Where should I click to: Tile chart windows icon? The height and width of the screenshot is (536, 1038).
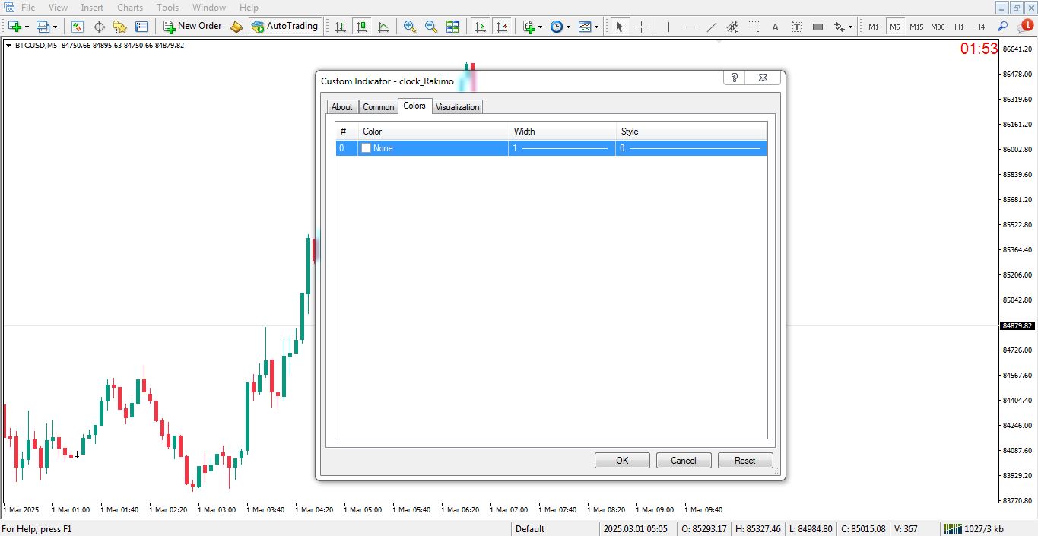[x=452, y=27]
